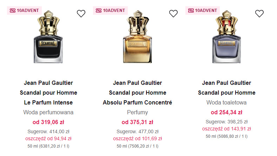Open third Jean Paul Gaultier Scandal pour Homme title
Image resolution: width=277 pixels, height=156 pixels.
pyautogui.click(x=227, y=88)
